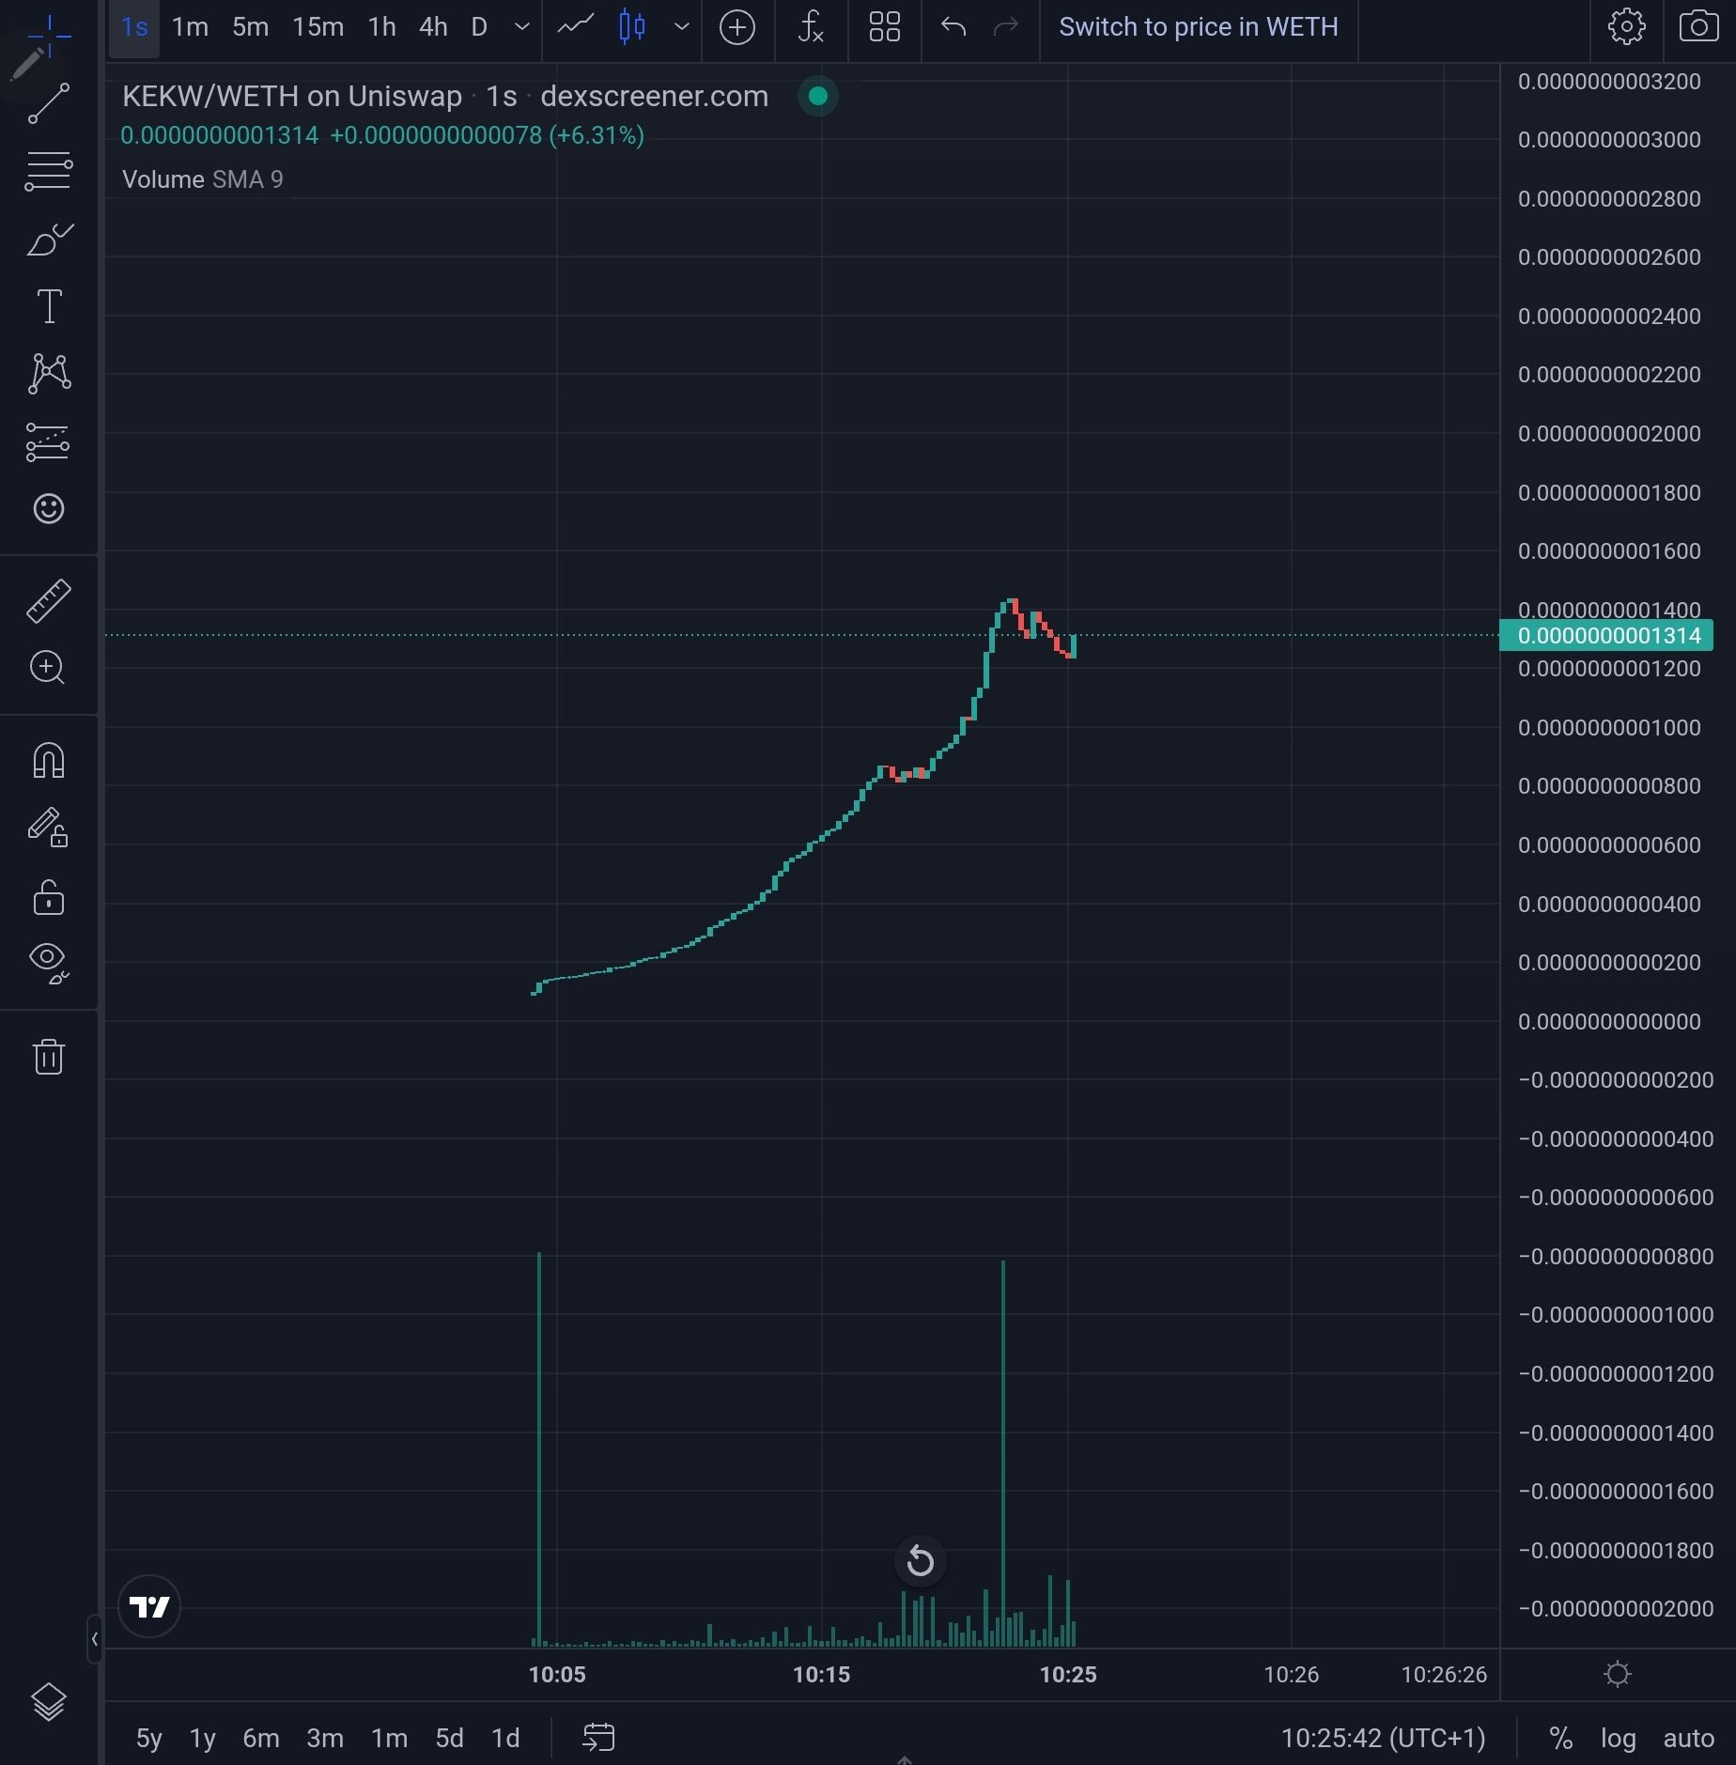Screen dimensions: 1736x1765
Task: Select the brush drawing tool
Action: point(49,240)
